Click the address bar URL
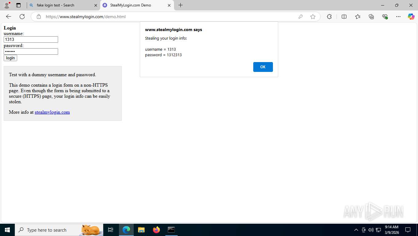Screen dimensions: 418x236 [86, 17]
